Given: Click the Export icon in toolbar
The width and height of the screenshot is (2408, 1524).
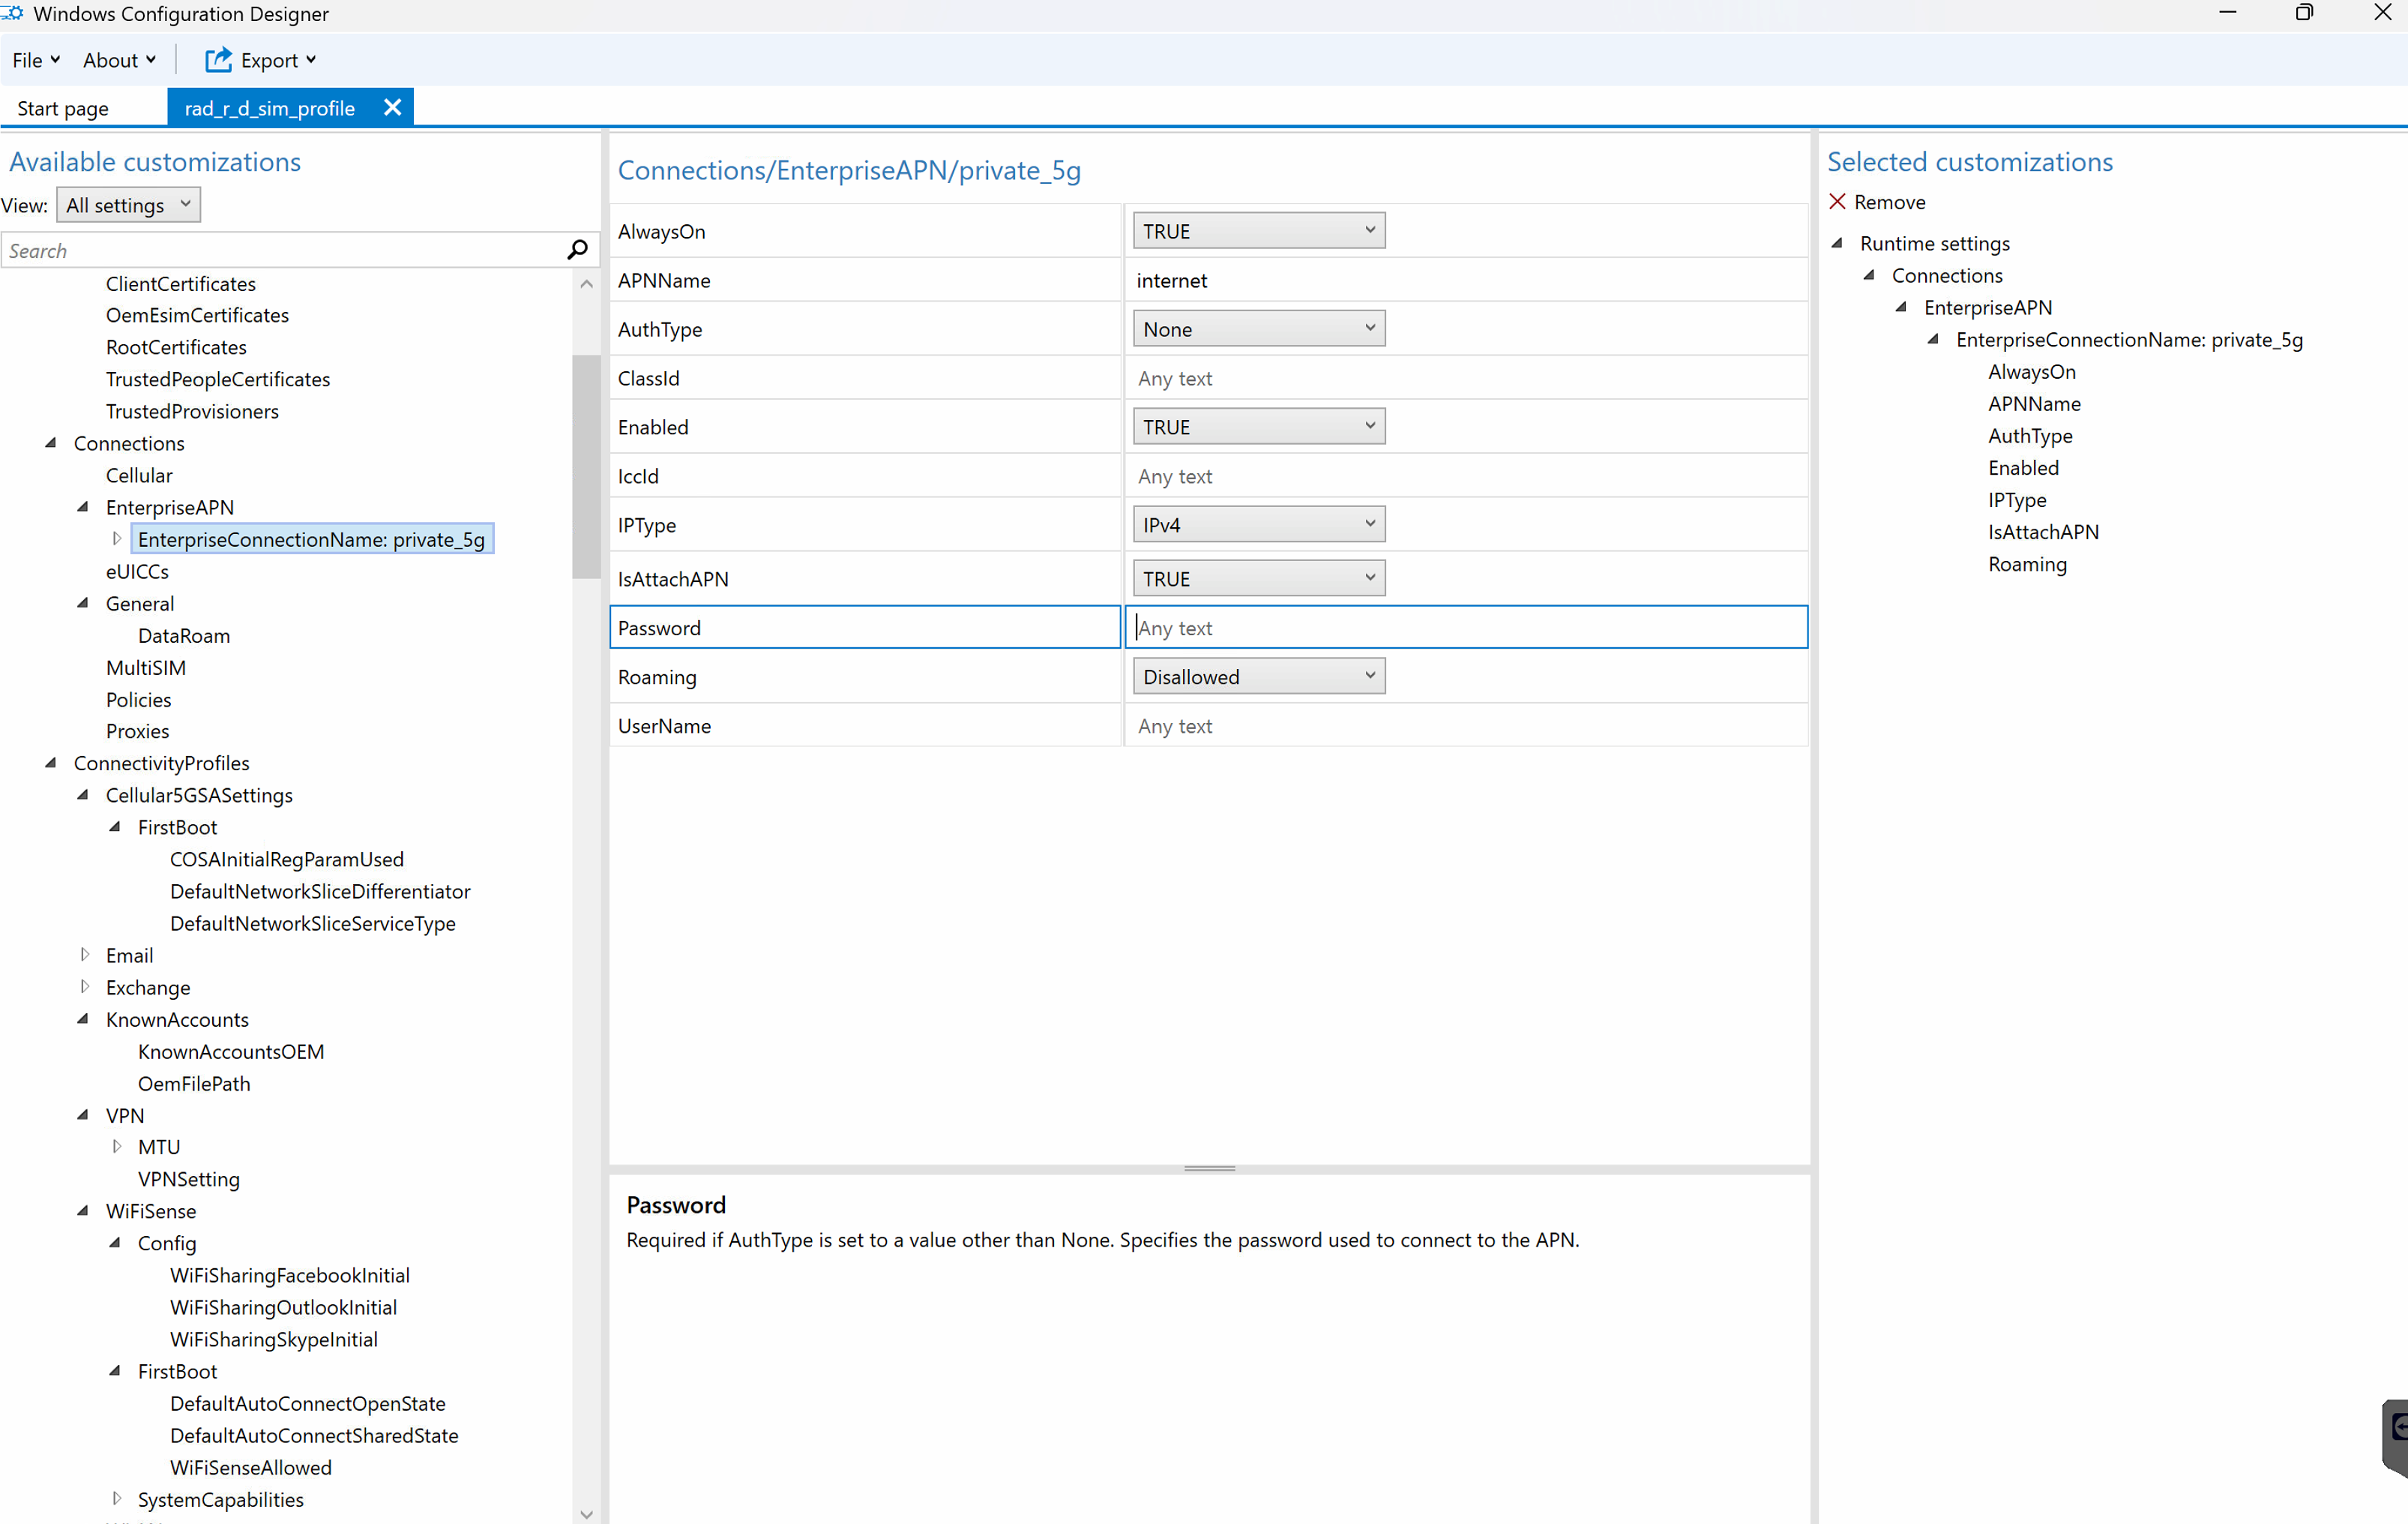Looking at the screenshot, I should (x=218, y=60).
